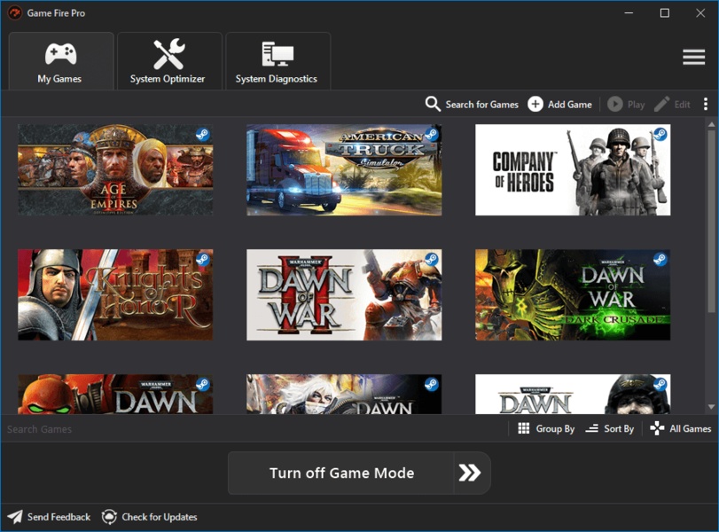Open All Games filter dropdown

tap(681, 428)
